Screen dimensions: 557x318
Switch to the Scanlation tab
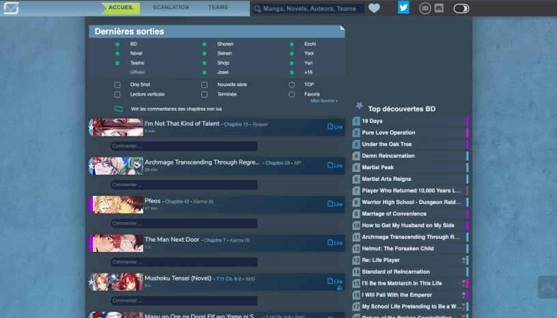click(171, 8)
